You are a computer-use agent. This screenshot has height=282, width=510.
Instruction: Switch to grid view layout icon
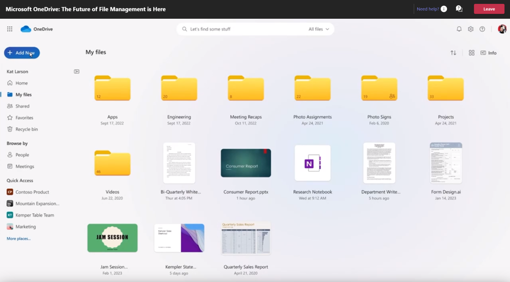(x=472, y=53)
